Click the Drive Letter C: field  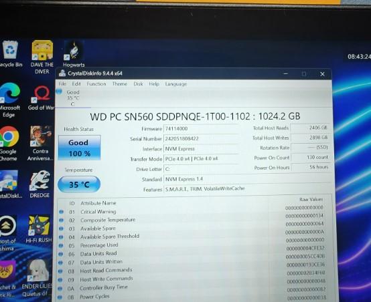tap(201, 169)
